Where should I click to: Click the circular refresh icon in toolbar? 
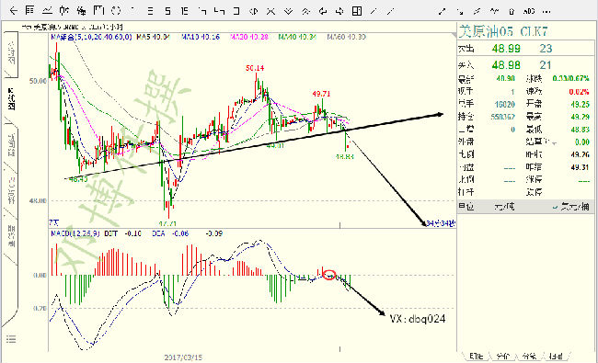pyautogui.click(x=116, y=11)
